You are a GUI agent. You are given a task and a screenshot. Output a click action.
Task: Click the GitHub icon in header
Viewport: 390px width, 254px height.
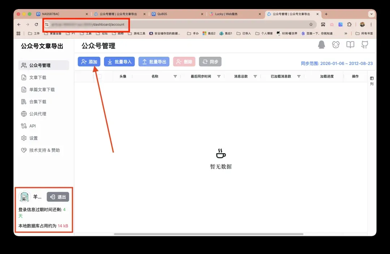[x=365, y=45]
